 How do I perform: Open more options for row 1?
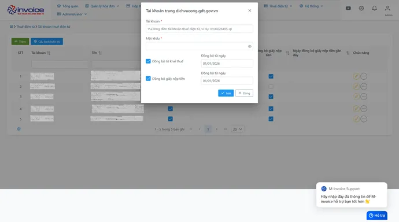[x=364, y=76]
